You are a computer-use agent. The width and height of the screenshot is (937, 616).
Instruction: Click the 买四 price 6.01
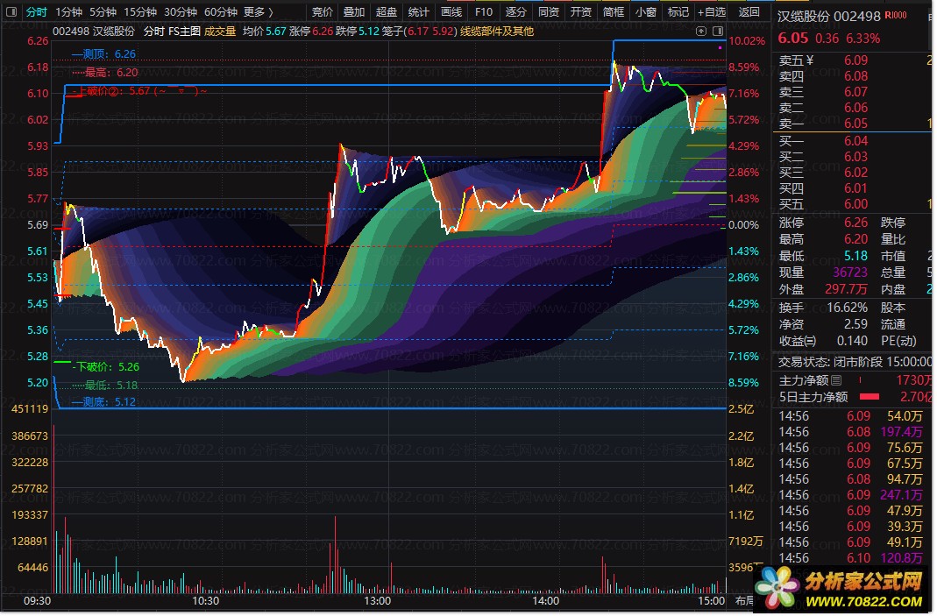pyautogui.click(x=855, y=188)
